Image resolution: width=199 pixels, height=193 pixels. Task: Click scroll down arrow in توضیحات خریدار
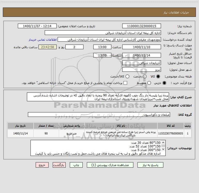tap(163, 149)
